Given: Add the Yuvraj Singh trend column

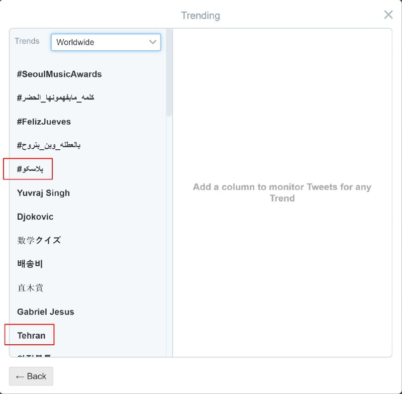Looking at the screenshot, I should [43, 193].
